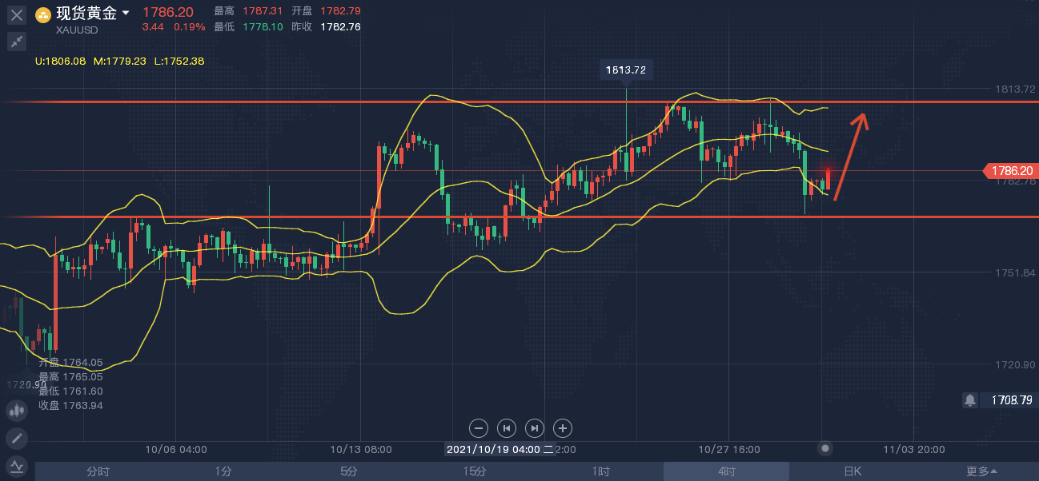Viewport: 1039px width, 481px height.
Task: Switch to the 15分 timeframe tab
Action: click(475, 471)
